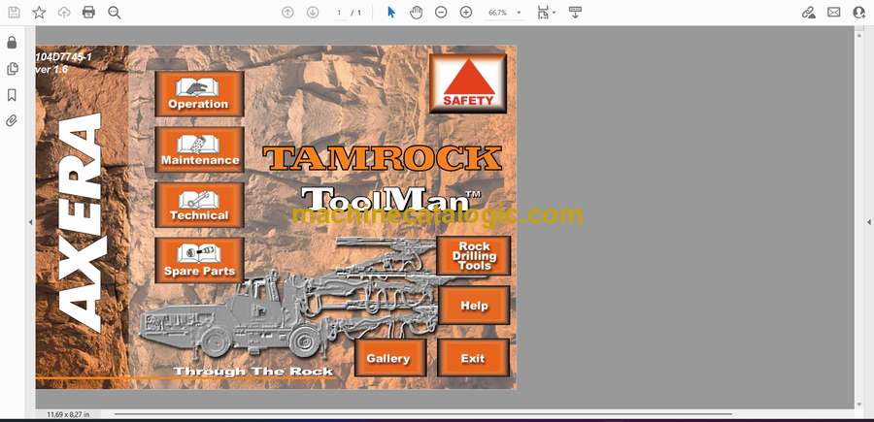Expand the left navigation pane arrow
The image size is (874, 422).
coord(30,222)
